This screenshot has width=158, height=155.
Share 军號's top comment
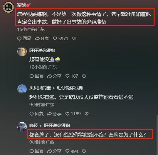coord(42,39)
